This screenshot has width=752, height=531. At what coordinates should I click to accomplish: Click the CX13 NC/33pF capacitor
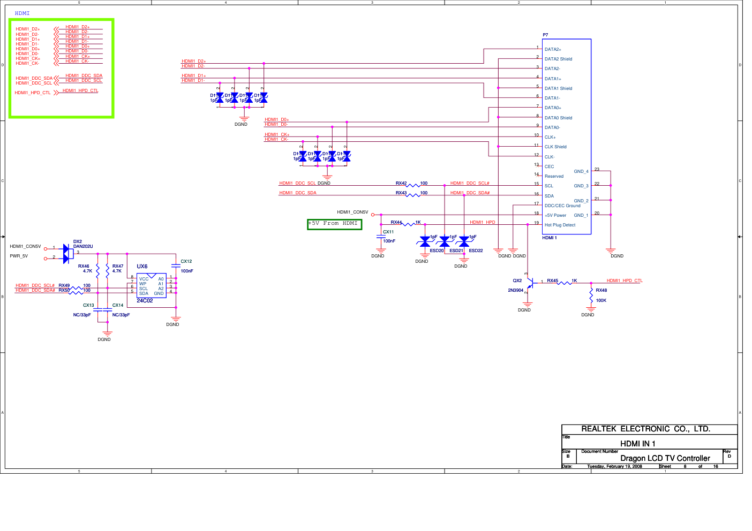pyautogui.click(x=97, y=309)
